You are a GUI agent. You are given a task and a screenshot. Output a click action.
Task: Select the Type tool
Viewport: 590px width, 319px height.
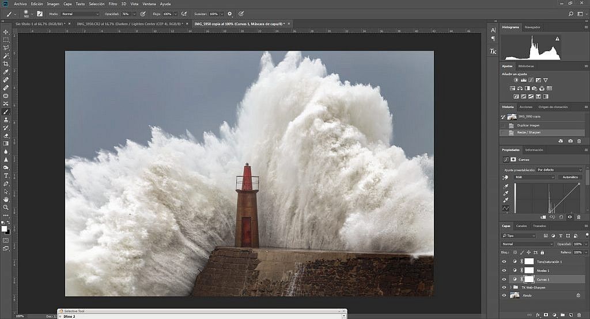[x=6, y=176]
